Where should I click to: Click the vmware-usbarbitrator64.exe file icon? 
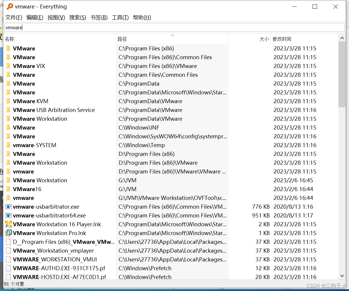(9, 215)
